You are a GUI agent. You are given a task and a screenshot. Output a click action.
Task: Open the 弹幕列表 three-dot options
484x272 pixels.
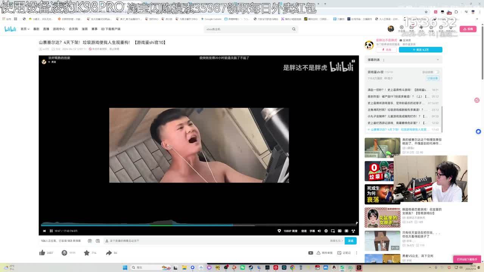383,60
